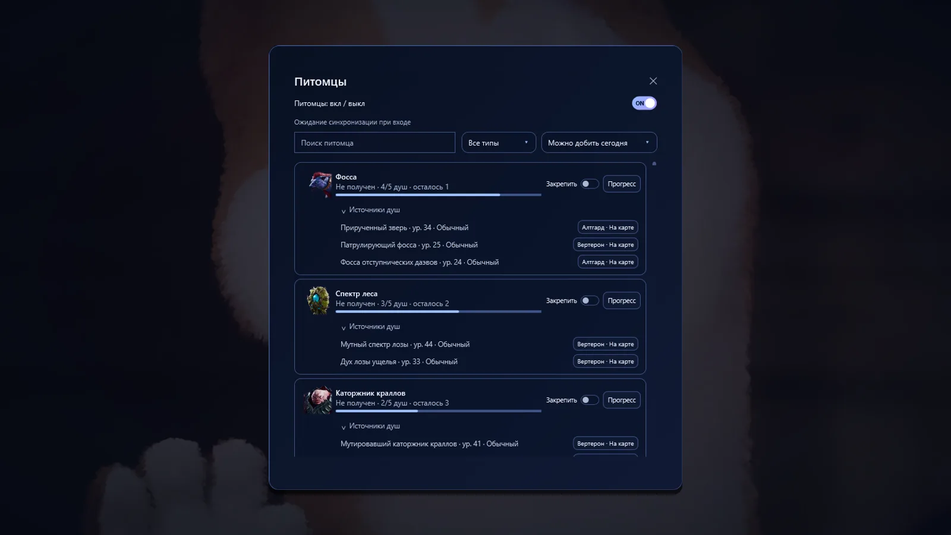Show Дух лозы ущелья on map

pos(605,361)
